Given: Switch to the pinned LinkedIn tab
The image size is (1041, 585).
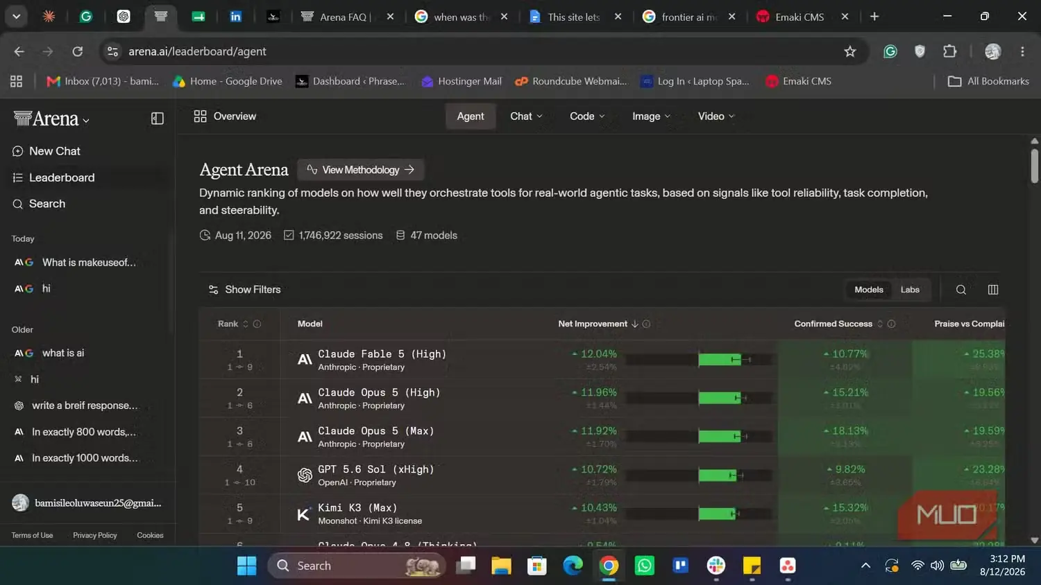Looking at the screenshot, I should pos(236,17).
